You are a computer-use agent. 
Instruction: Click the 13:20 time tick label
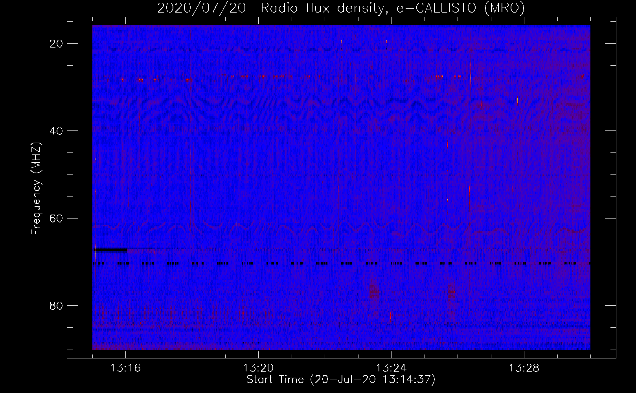(x=258, y=368)
